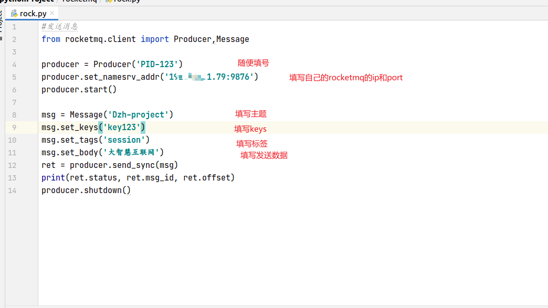Click the 'import' keyword

pyautogui.click(x=155, y=39)
